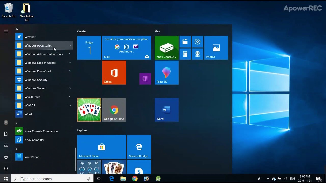Open Task View on the taskbar
Image resolution: width=326 pixels, height=183 pixels.
(99, 179)
